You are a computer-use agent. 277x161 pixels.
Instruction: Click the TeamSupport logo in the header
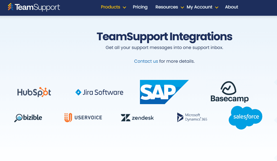34,7
